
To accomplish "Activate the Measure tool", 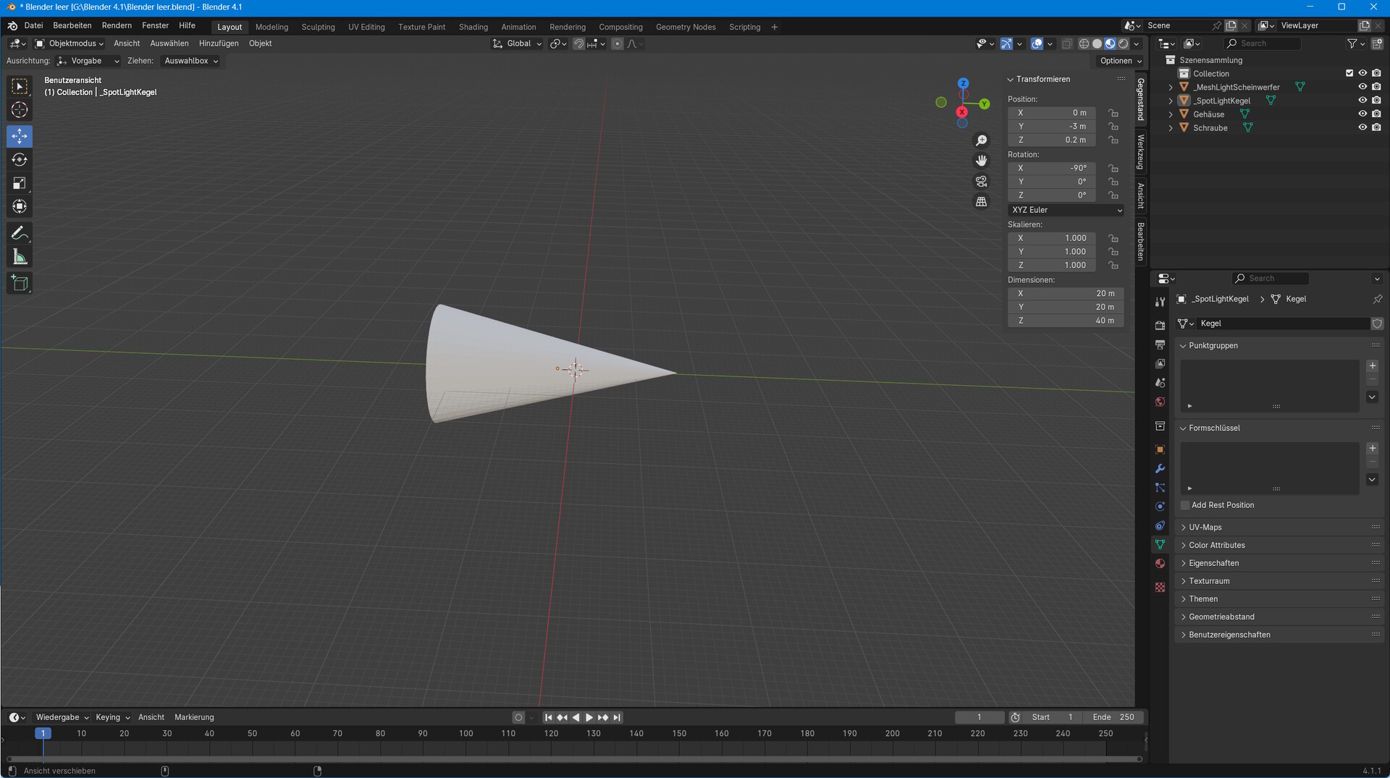I will [x=20, y=258].
